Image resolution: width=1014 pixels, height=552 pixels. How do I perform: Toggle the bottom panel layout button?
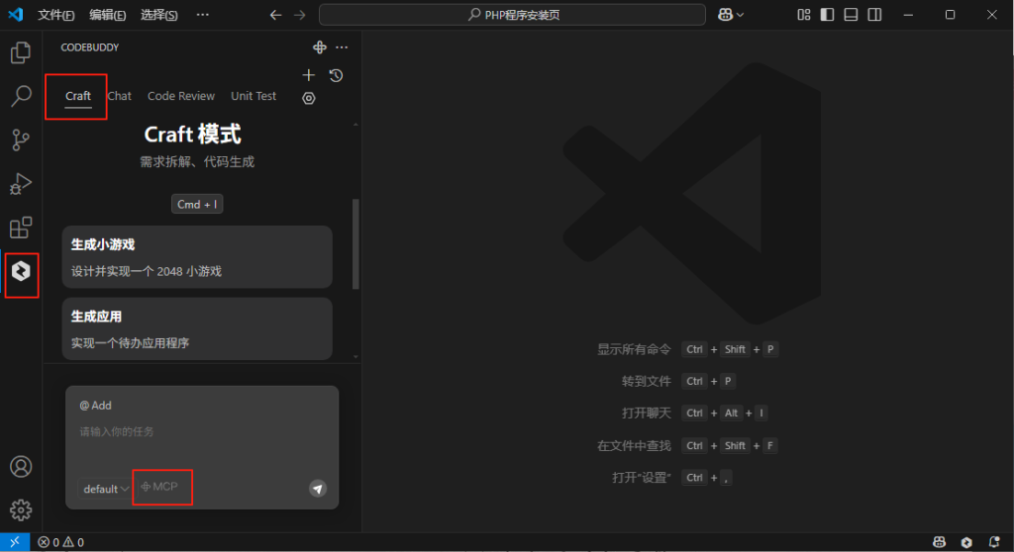point(851,15)
